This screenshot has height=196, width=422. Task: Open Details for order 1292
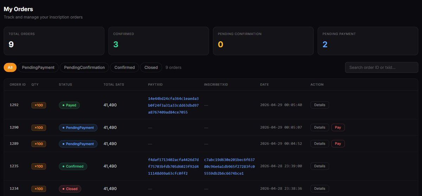point(320,105)
